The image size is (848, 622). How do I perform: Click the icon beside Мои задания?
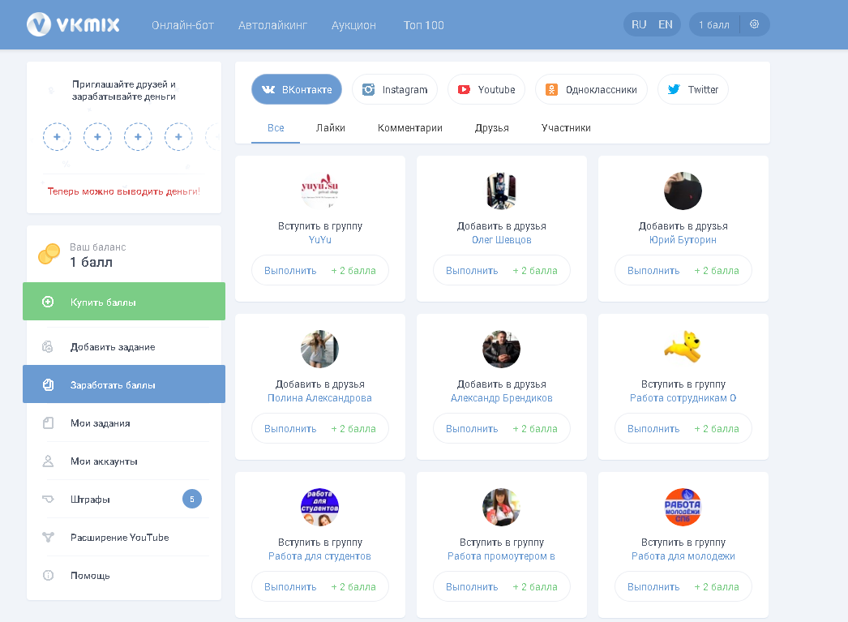[x=48, y=423]
